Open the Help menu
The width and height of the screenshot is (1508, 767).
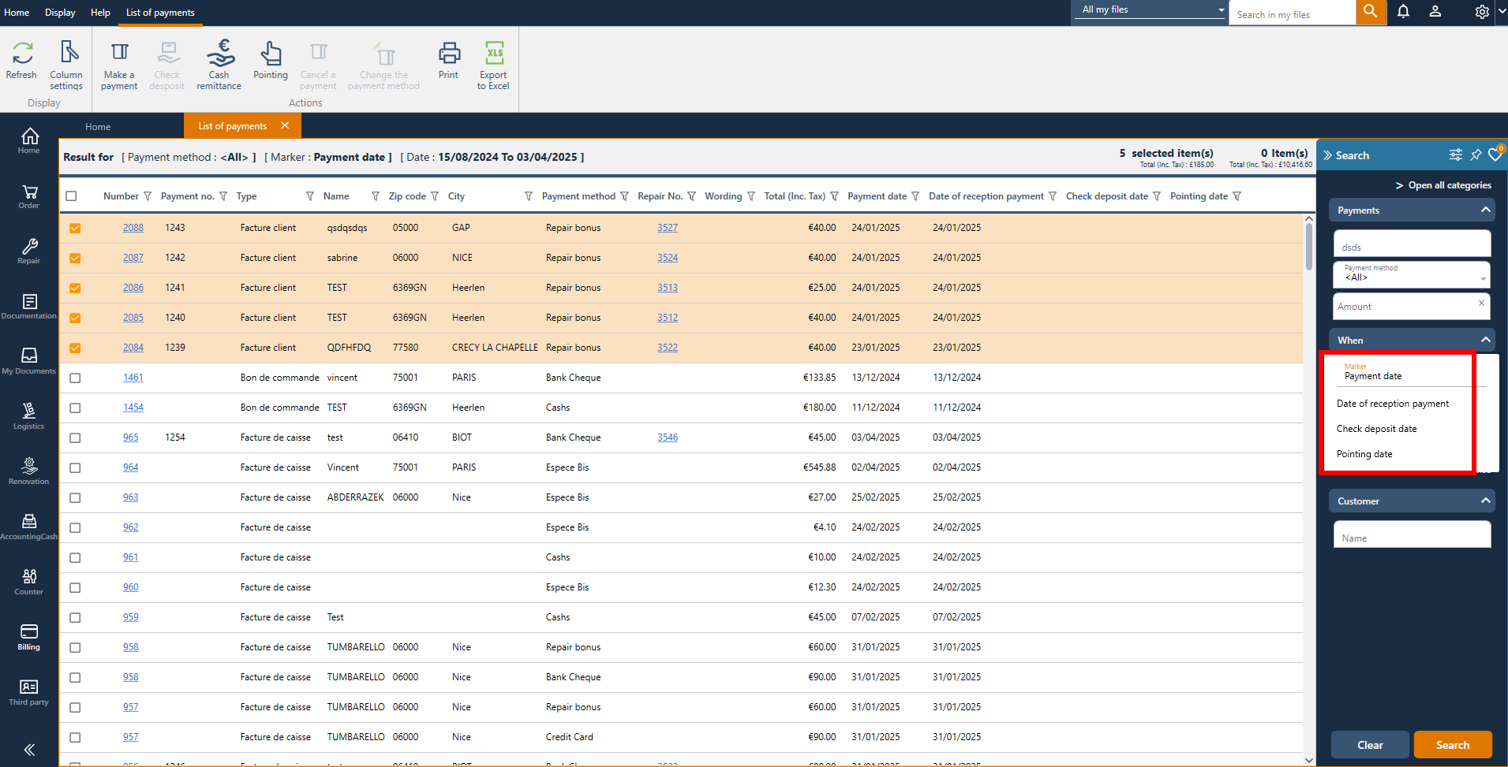click(x=100, y=13)
